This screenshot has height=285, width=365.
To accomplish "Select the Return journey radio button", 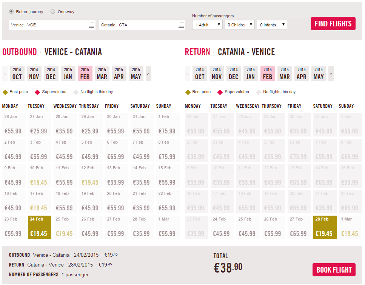I will (x=11, y=11).
